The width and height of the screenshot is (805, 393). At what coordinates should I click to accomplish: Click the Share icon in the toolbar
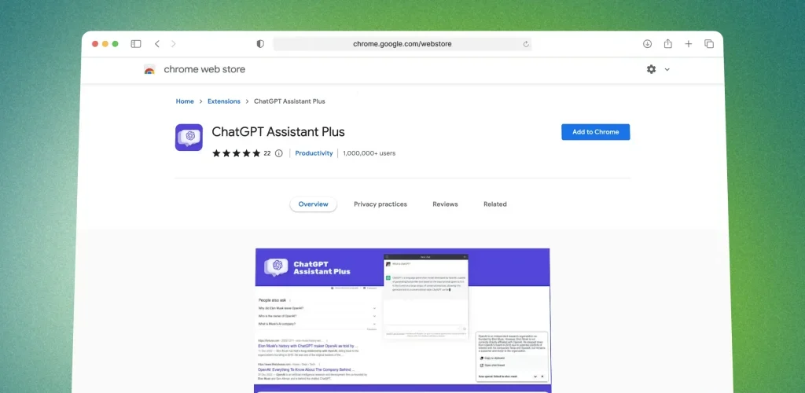pyautogui.click(x=667, y=44)
